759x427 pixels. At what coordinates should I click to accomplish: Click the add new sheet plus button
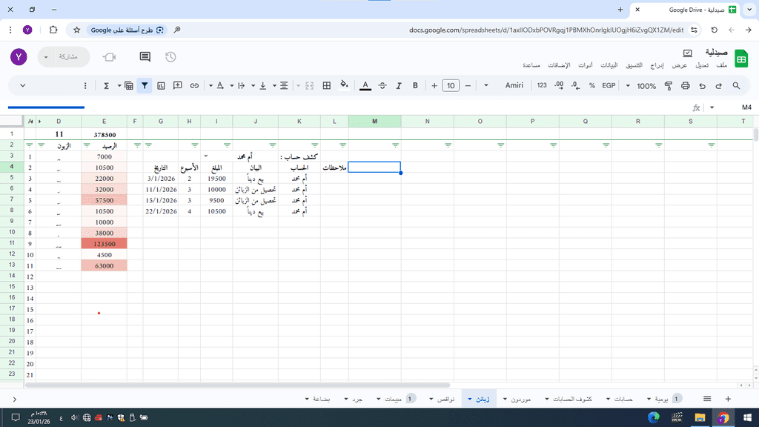[x=728, y=399]
